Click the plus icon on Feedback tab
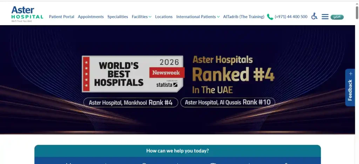Viewport: 359px width, 164px height. click(350, 73)
